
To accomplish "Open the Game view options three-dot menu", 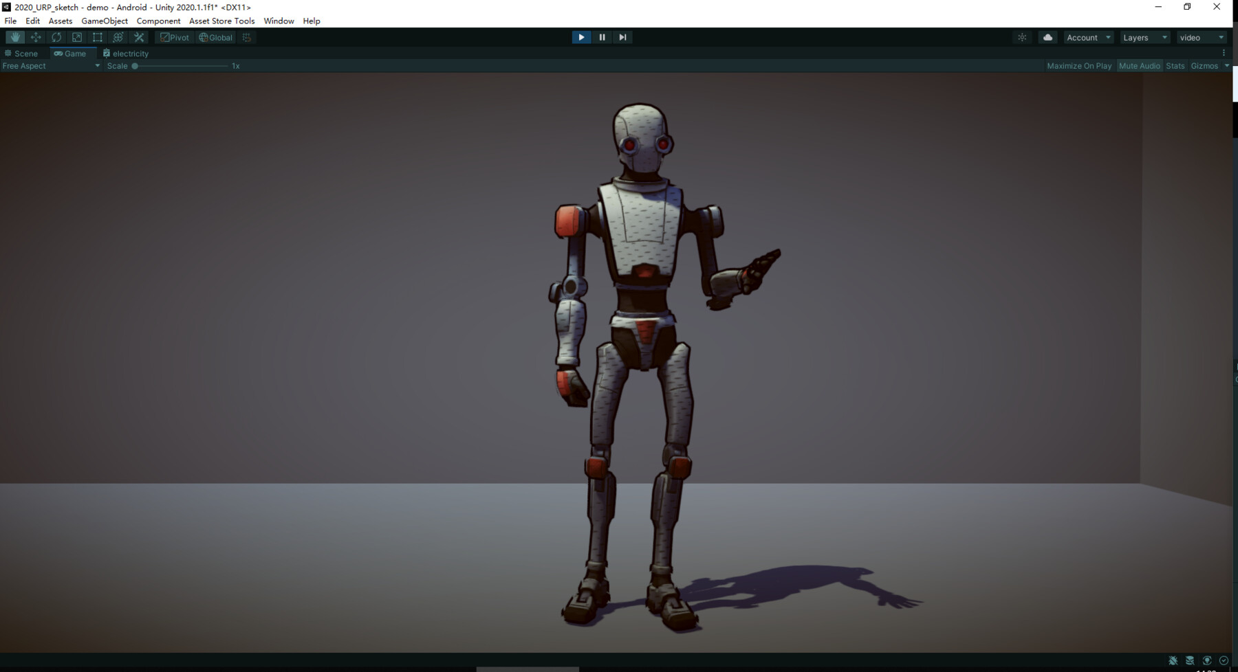I will pyautogui.click(x=1224, y=52).
